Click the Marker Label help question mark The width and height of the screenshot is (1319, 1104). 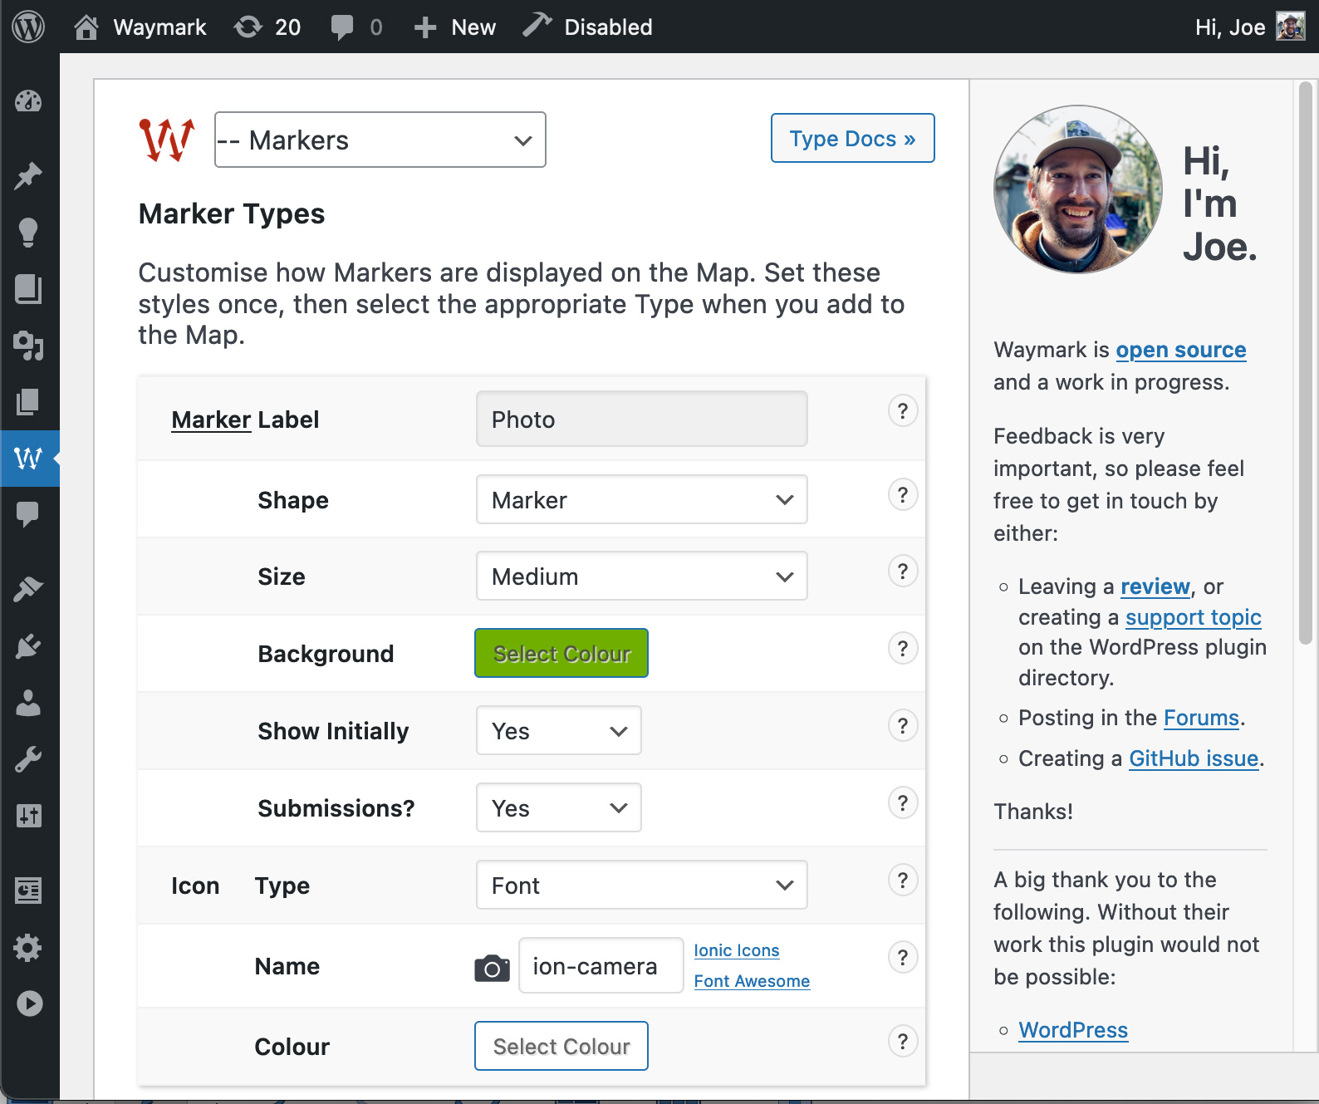tap(903, 410)
